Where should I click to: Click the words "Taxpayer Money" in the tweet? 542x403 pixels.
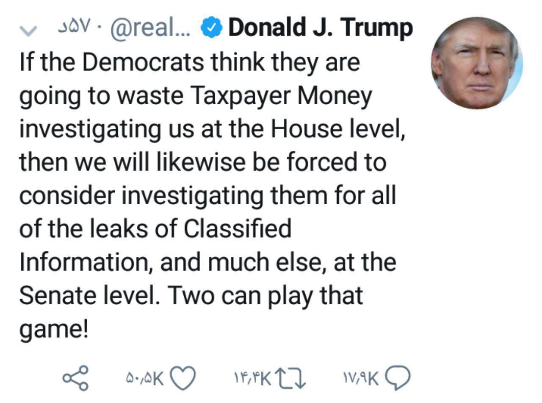tap(282, 96)
